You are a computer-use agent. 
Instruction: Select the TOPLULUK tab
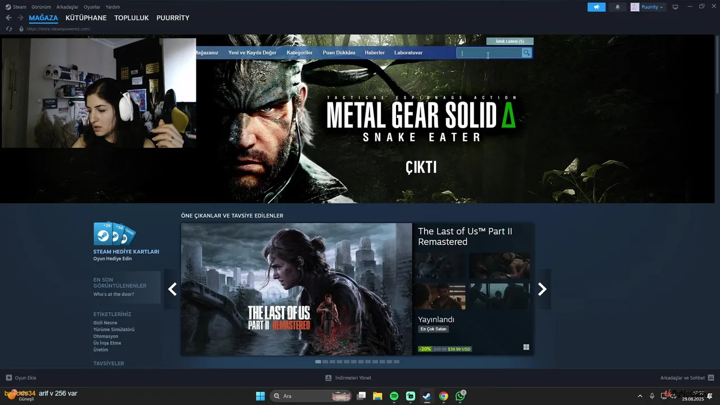(132, 18)
